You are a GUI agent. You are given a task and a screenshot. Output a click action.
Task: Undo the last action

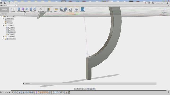click(x=13, y=3)
